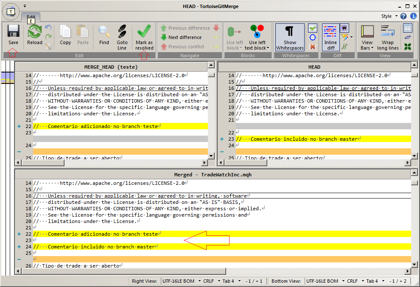
Task: Open Bottom View Tab 4 dropdown
Action: pyautogui.click(x=375, y=281)
